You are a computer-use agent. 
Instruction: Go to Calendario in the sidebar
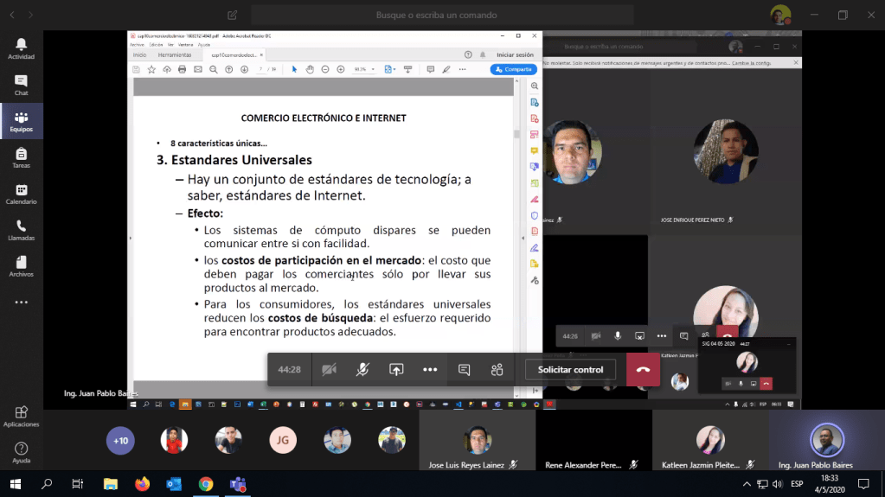[21, 194]
